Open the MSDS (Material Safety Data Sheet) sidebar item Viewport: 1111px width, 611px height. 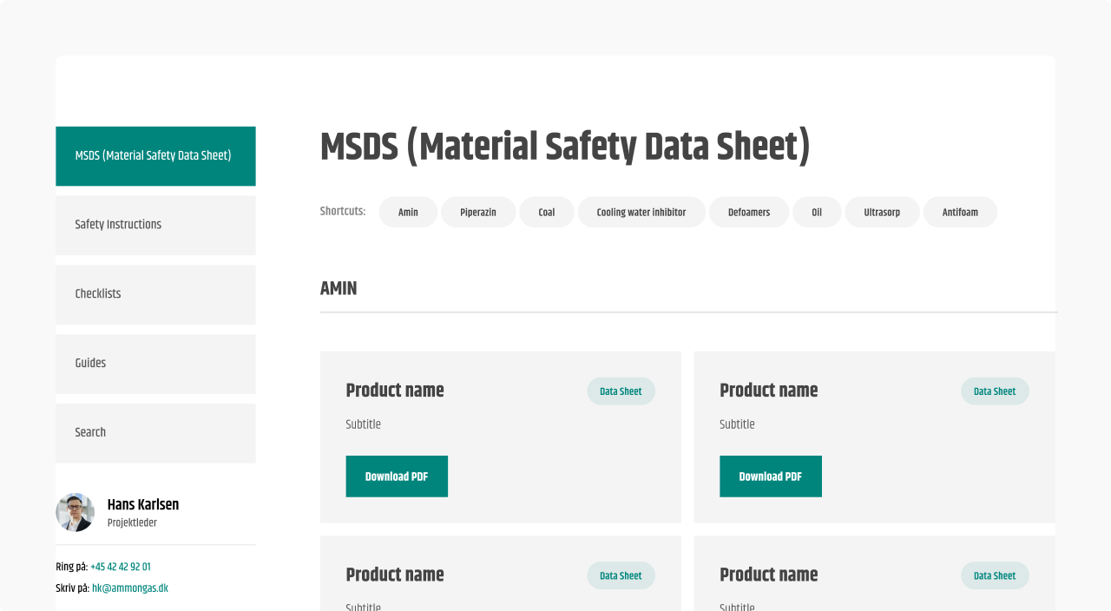point(155,156)
